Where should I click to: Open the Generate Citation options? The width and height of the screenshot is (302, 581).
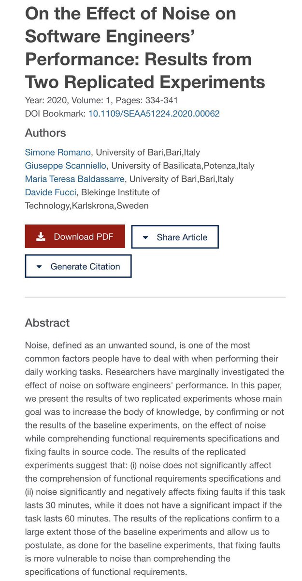78,267
